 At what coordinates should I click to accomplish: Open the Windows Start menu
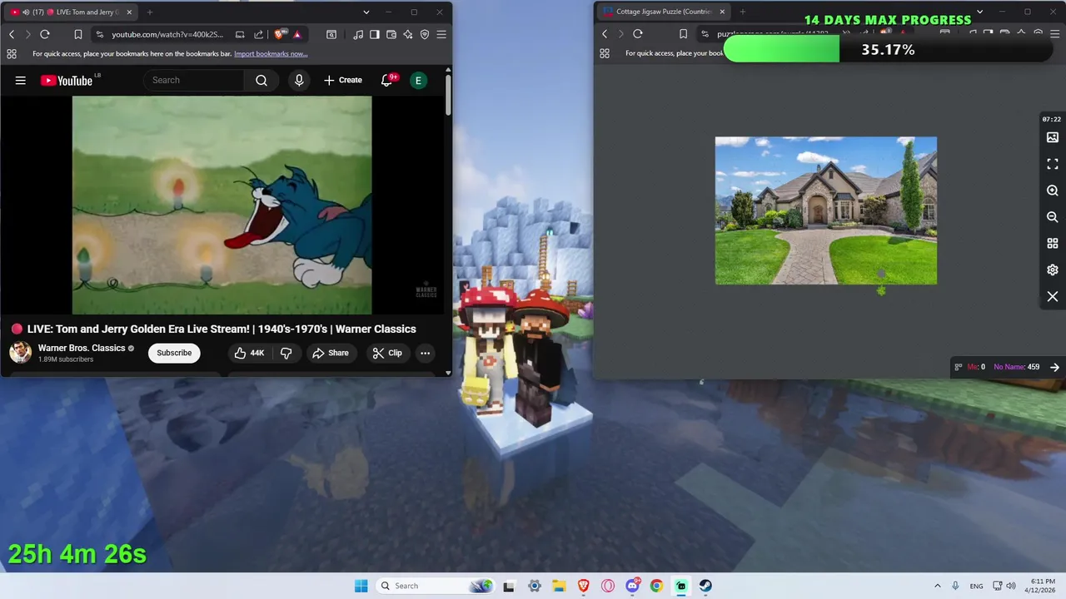coord(361,586)
